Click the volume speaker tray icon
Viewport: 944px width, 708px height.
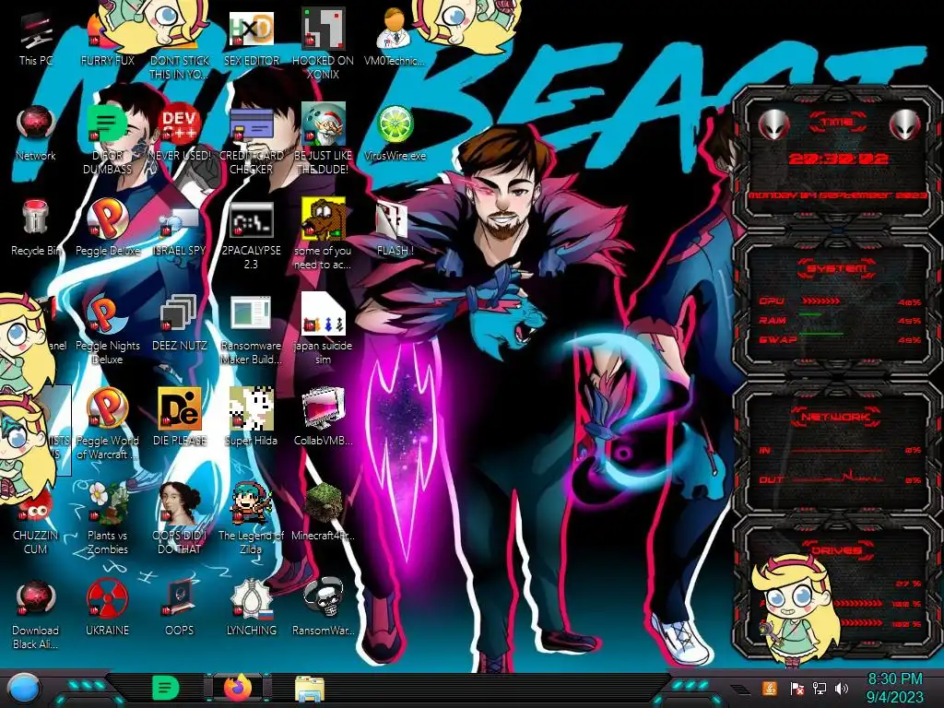842,688
